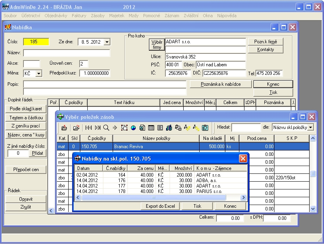324x244 pixels.
Task: Click the Úroveň cen field
Action: coord(84,64)
